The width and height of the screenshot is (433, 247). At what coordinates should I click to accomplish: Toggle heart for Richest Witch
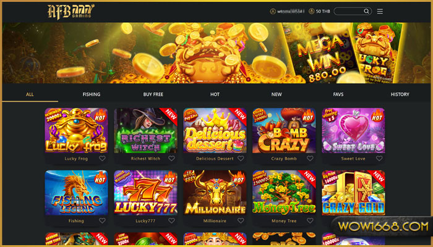click(171, 159)
